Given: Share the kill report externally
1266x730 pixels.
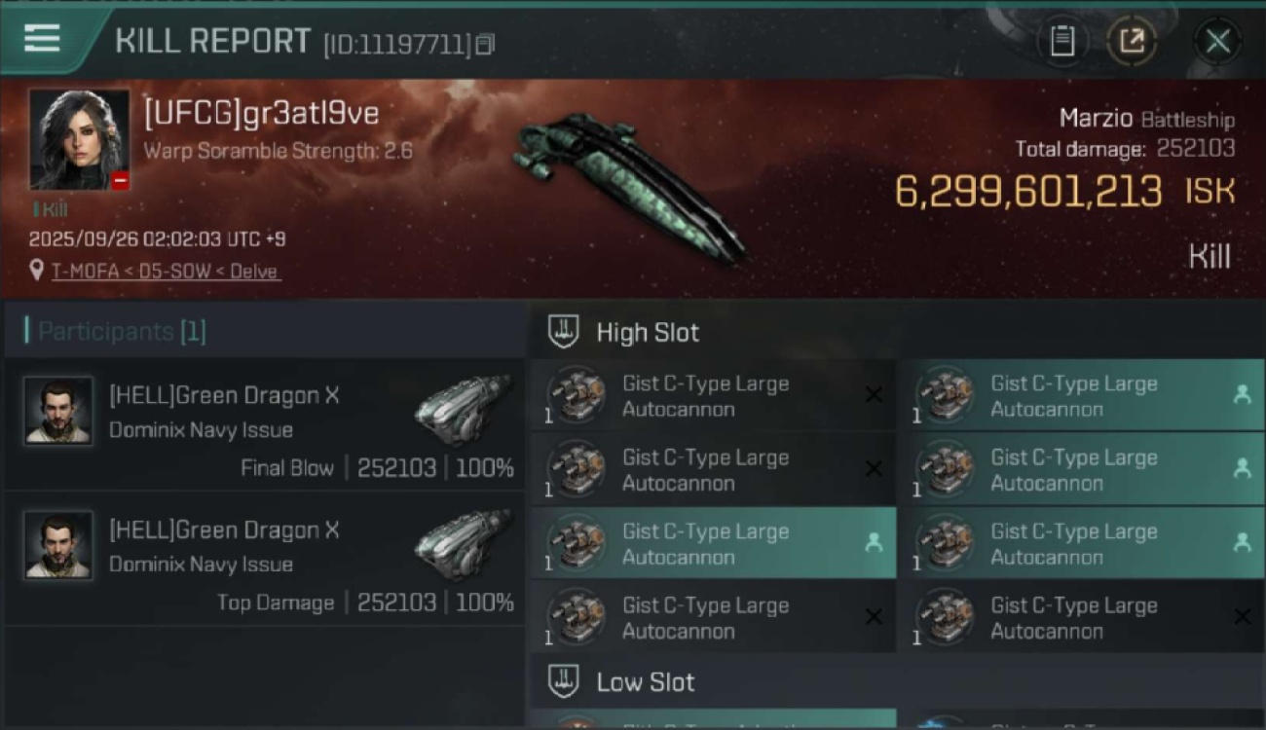Looking at the screenshot, I should click(x=1132, y=41).
